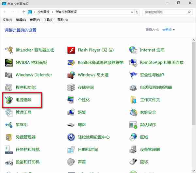Screen dimensions: 196x173
Task: Open the 工具(T) menu
Action: tap(48, 20)
